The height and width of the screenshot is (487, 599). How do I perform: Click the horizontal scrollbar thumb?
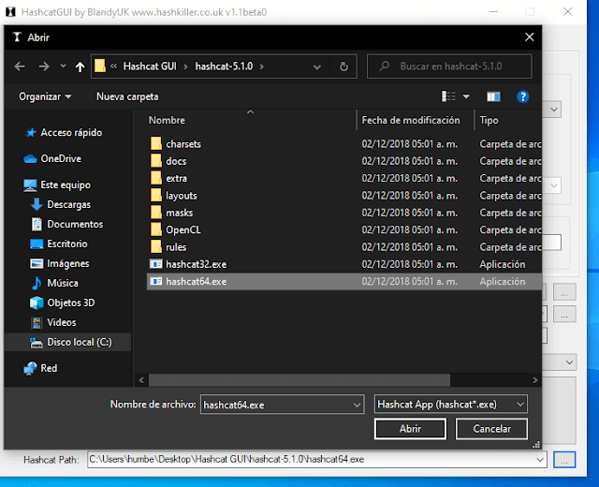pos(299,380)
